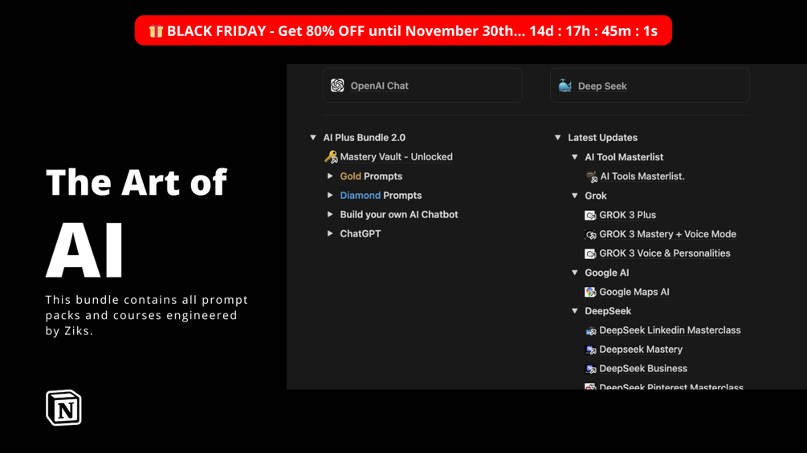This screenshot has width=807, height=453.
Task: Click the DeepSeek Linkedin Masterclass icon
Action: pos(590,330)
